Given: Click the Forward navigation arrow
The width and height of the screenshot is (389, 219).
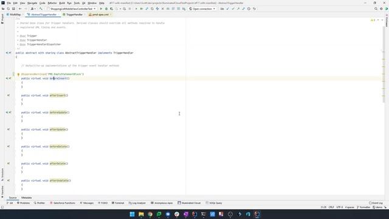Looking at the screenshot, I should pos(26,9).
